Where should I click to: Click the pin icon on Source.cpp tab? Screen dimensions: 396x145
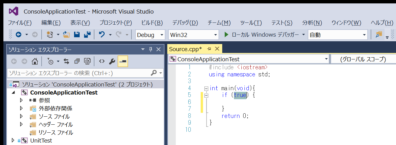209,49
